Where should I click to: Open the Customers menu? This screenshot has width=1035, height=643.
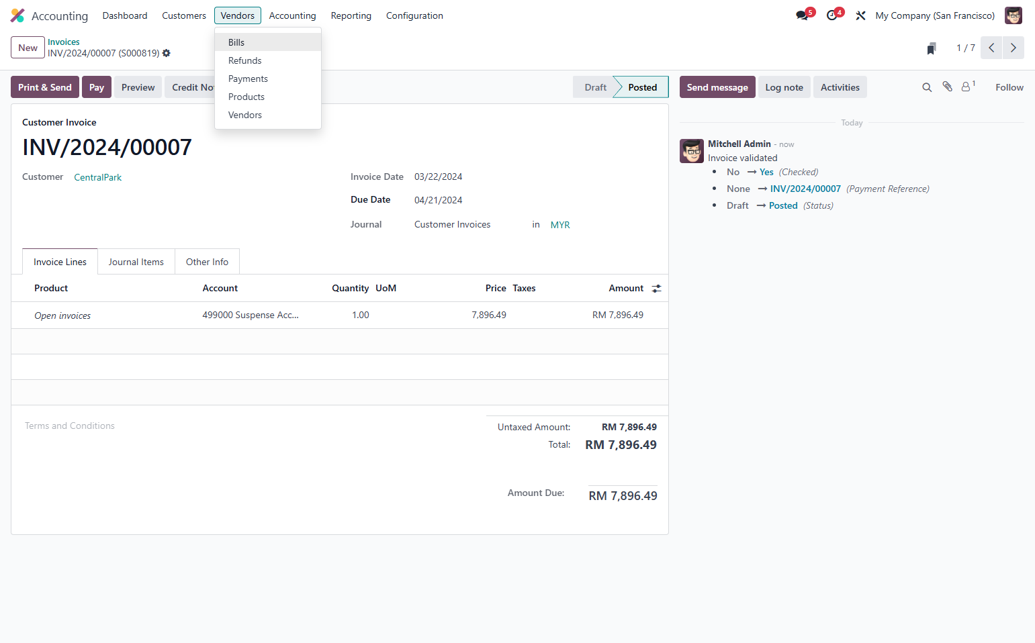pyautogui.click(x=184, y=15)
